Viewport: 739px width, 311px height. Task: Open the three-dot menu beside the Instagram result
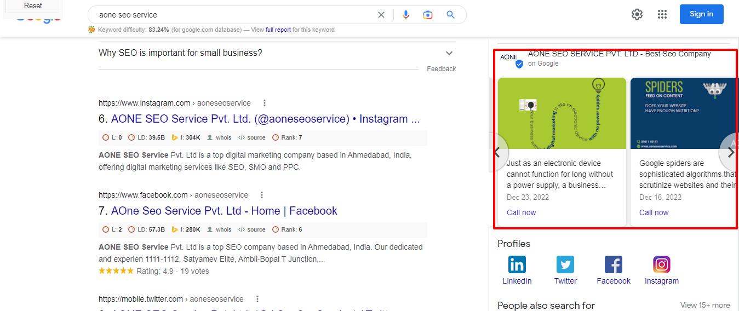click(x=265, y=103)
